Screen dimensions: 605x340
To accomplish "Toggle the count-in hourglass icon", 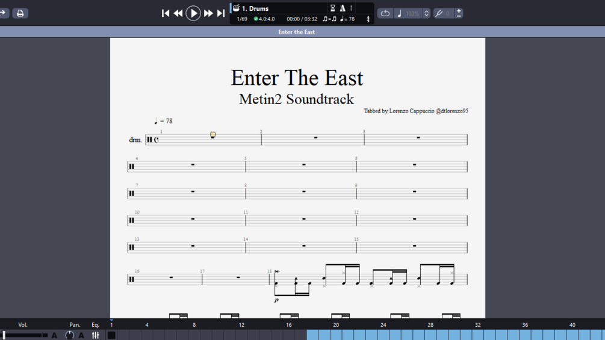I will 332,8.
